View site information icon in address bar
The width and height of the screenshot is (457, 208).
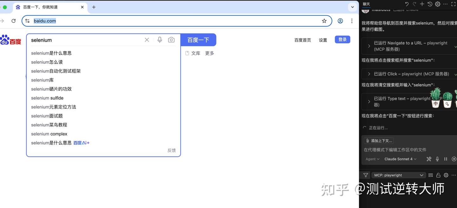28,21
